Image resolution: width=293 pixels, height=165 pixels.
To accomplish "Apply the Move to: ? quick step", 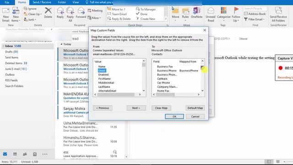I will tap(116, 9).
